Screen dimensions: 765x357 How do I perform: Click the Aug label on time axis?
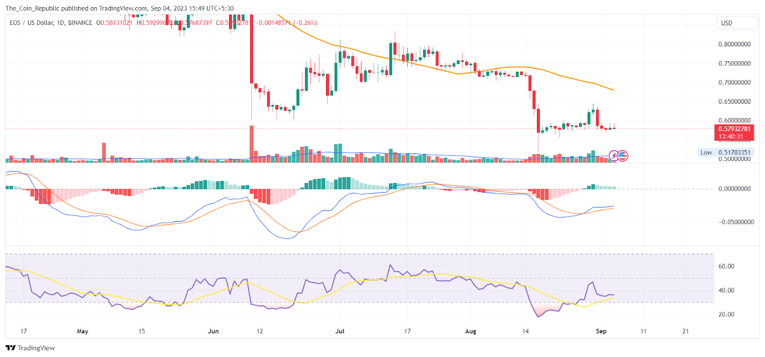pyautogui.click(x=470, y=331)
